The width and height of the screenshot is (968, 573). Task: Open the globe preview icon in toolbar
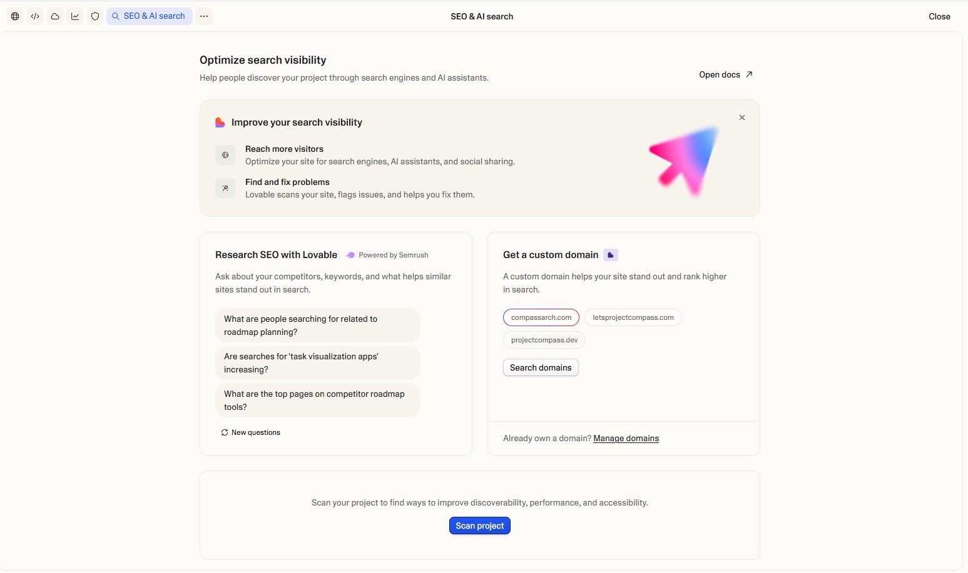click(15, 16)
